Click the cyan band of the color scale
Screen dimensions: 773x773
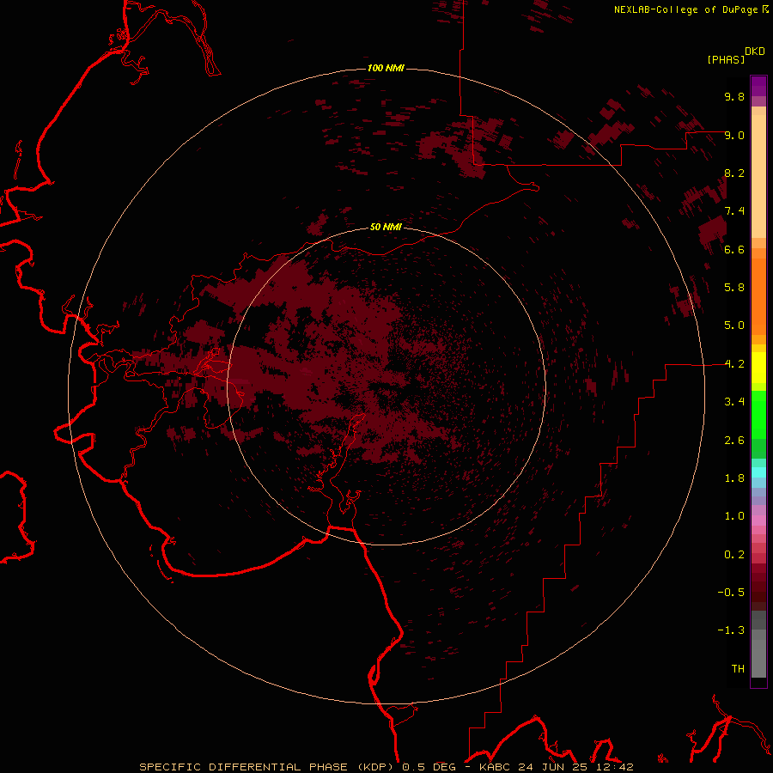[x=758, y=472]
